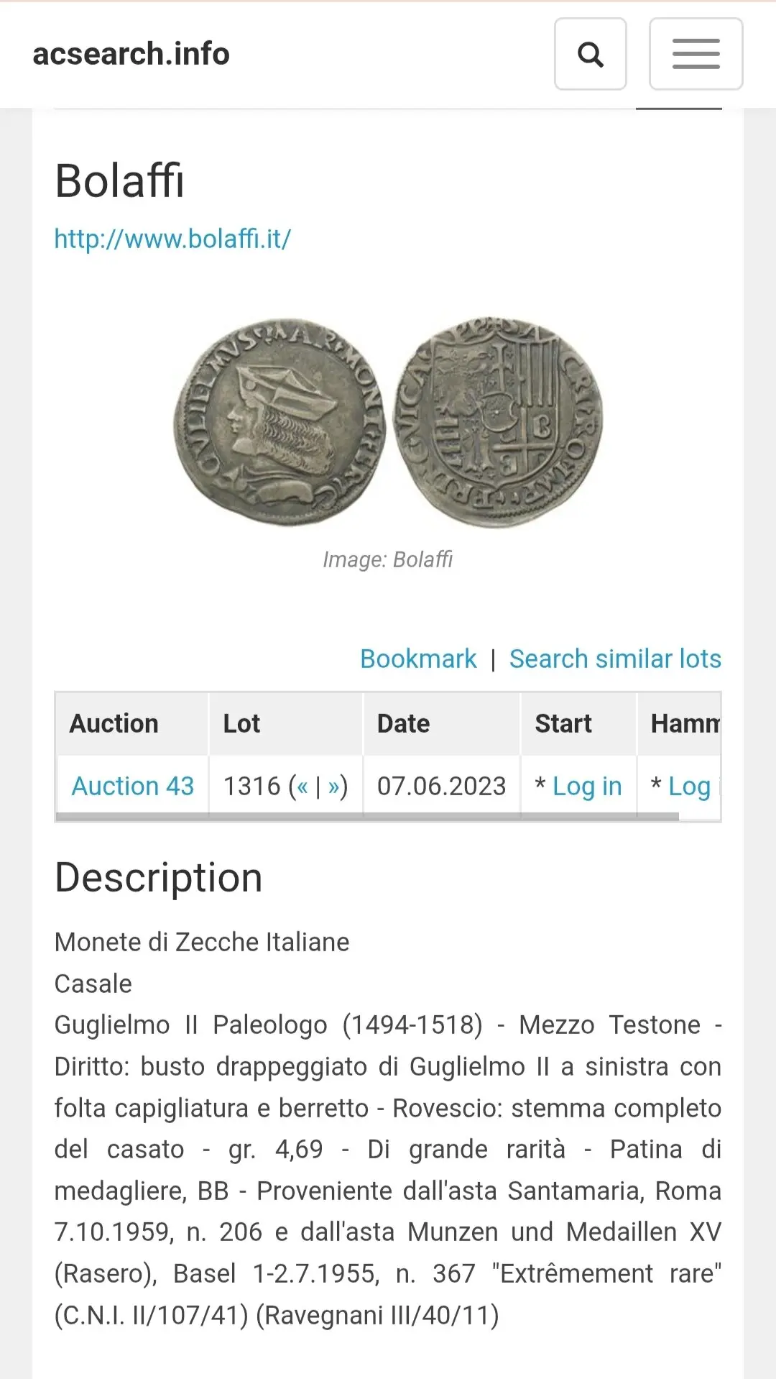The image size is (776, 1379).
Task: Click the table's horizontal scrollbar
Action: 366,817
